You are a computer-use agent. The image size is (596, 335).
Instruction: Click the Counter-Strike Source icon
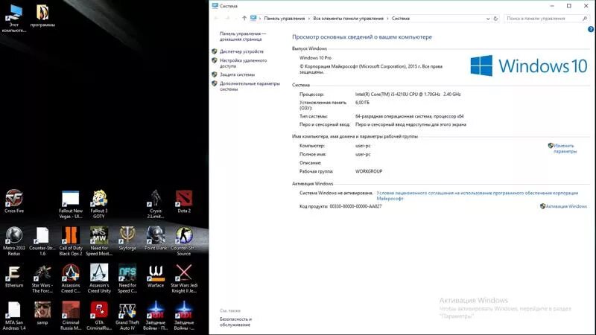(184, 241)
